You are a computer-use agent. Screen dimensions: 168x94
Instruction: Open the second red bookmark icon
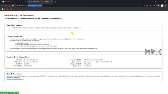coord(11,9)
